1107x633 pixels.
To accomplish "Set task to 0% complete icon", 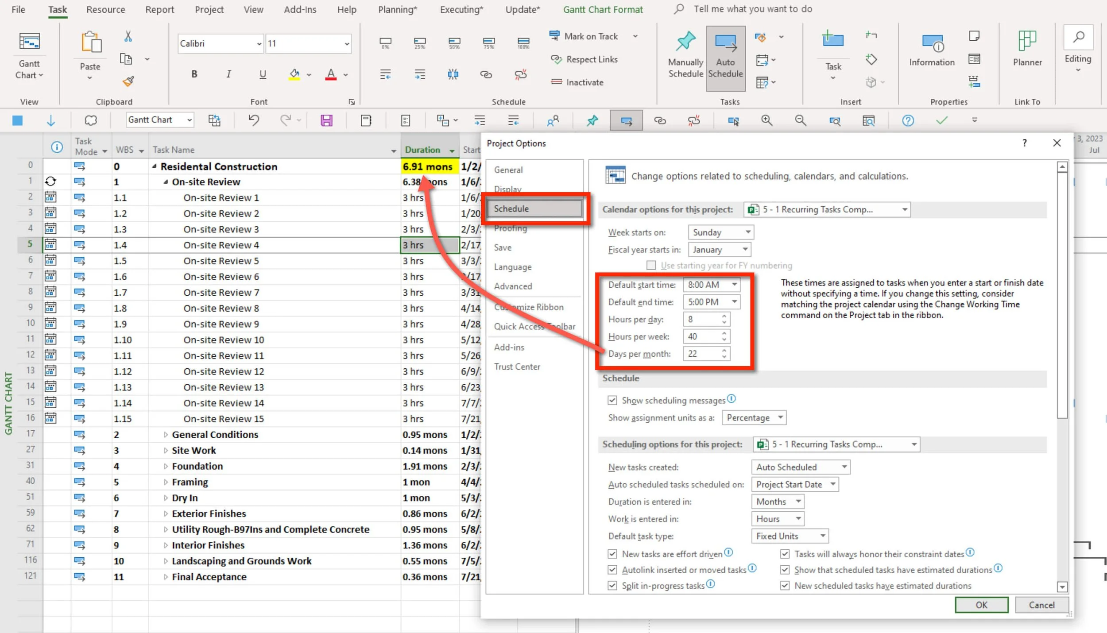I will pos(385,43).
